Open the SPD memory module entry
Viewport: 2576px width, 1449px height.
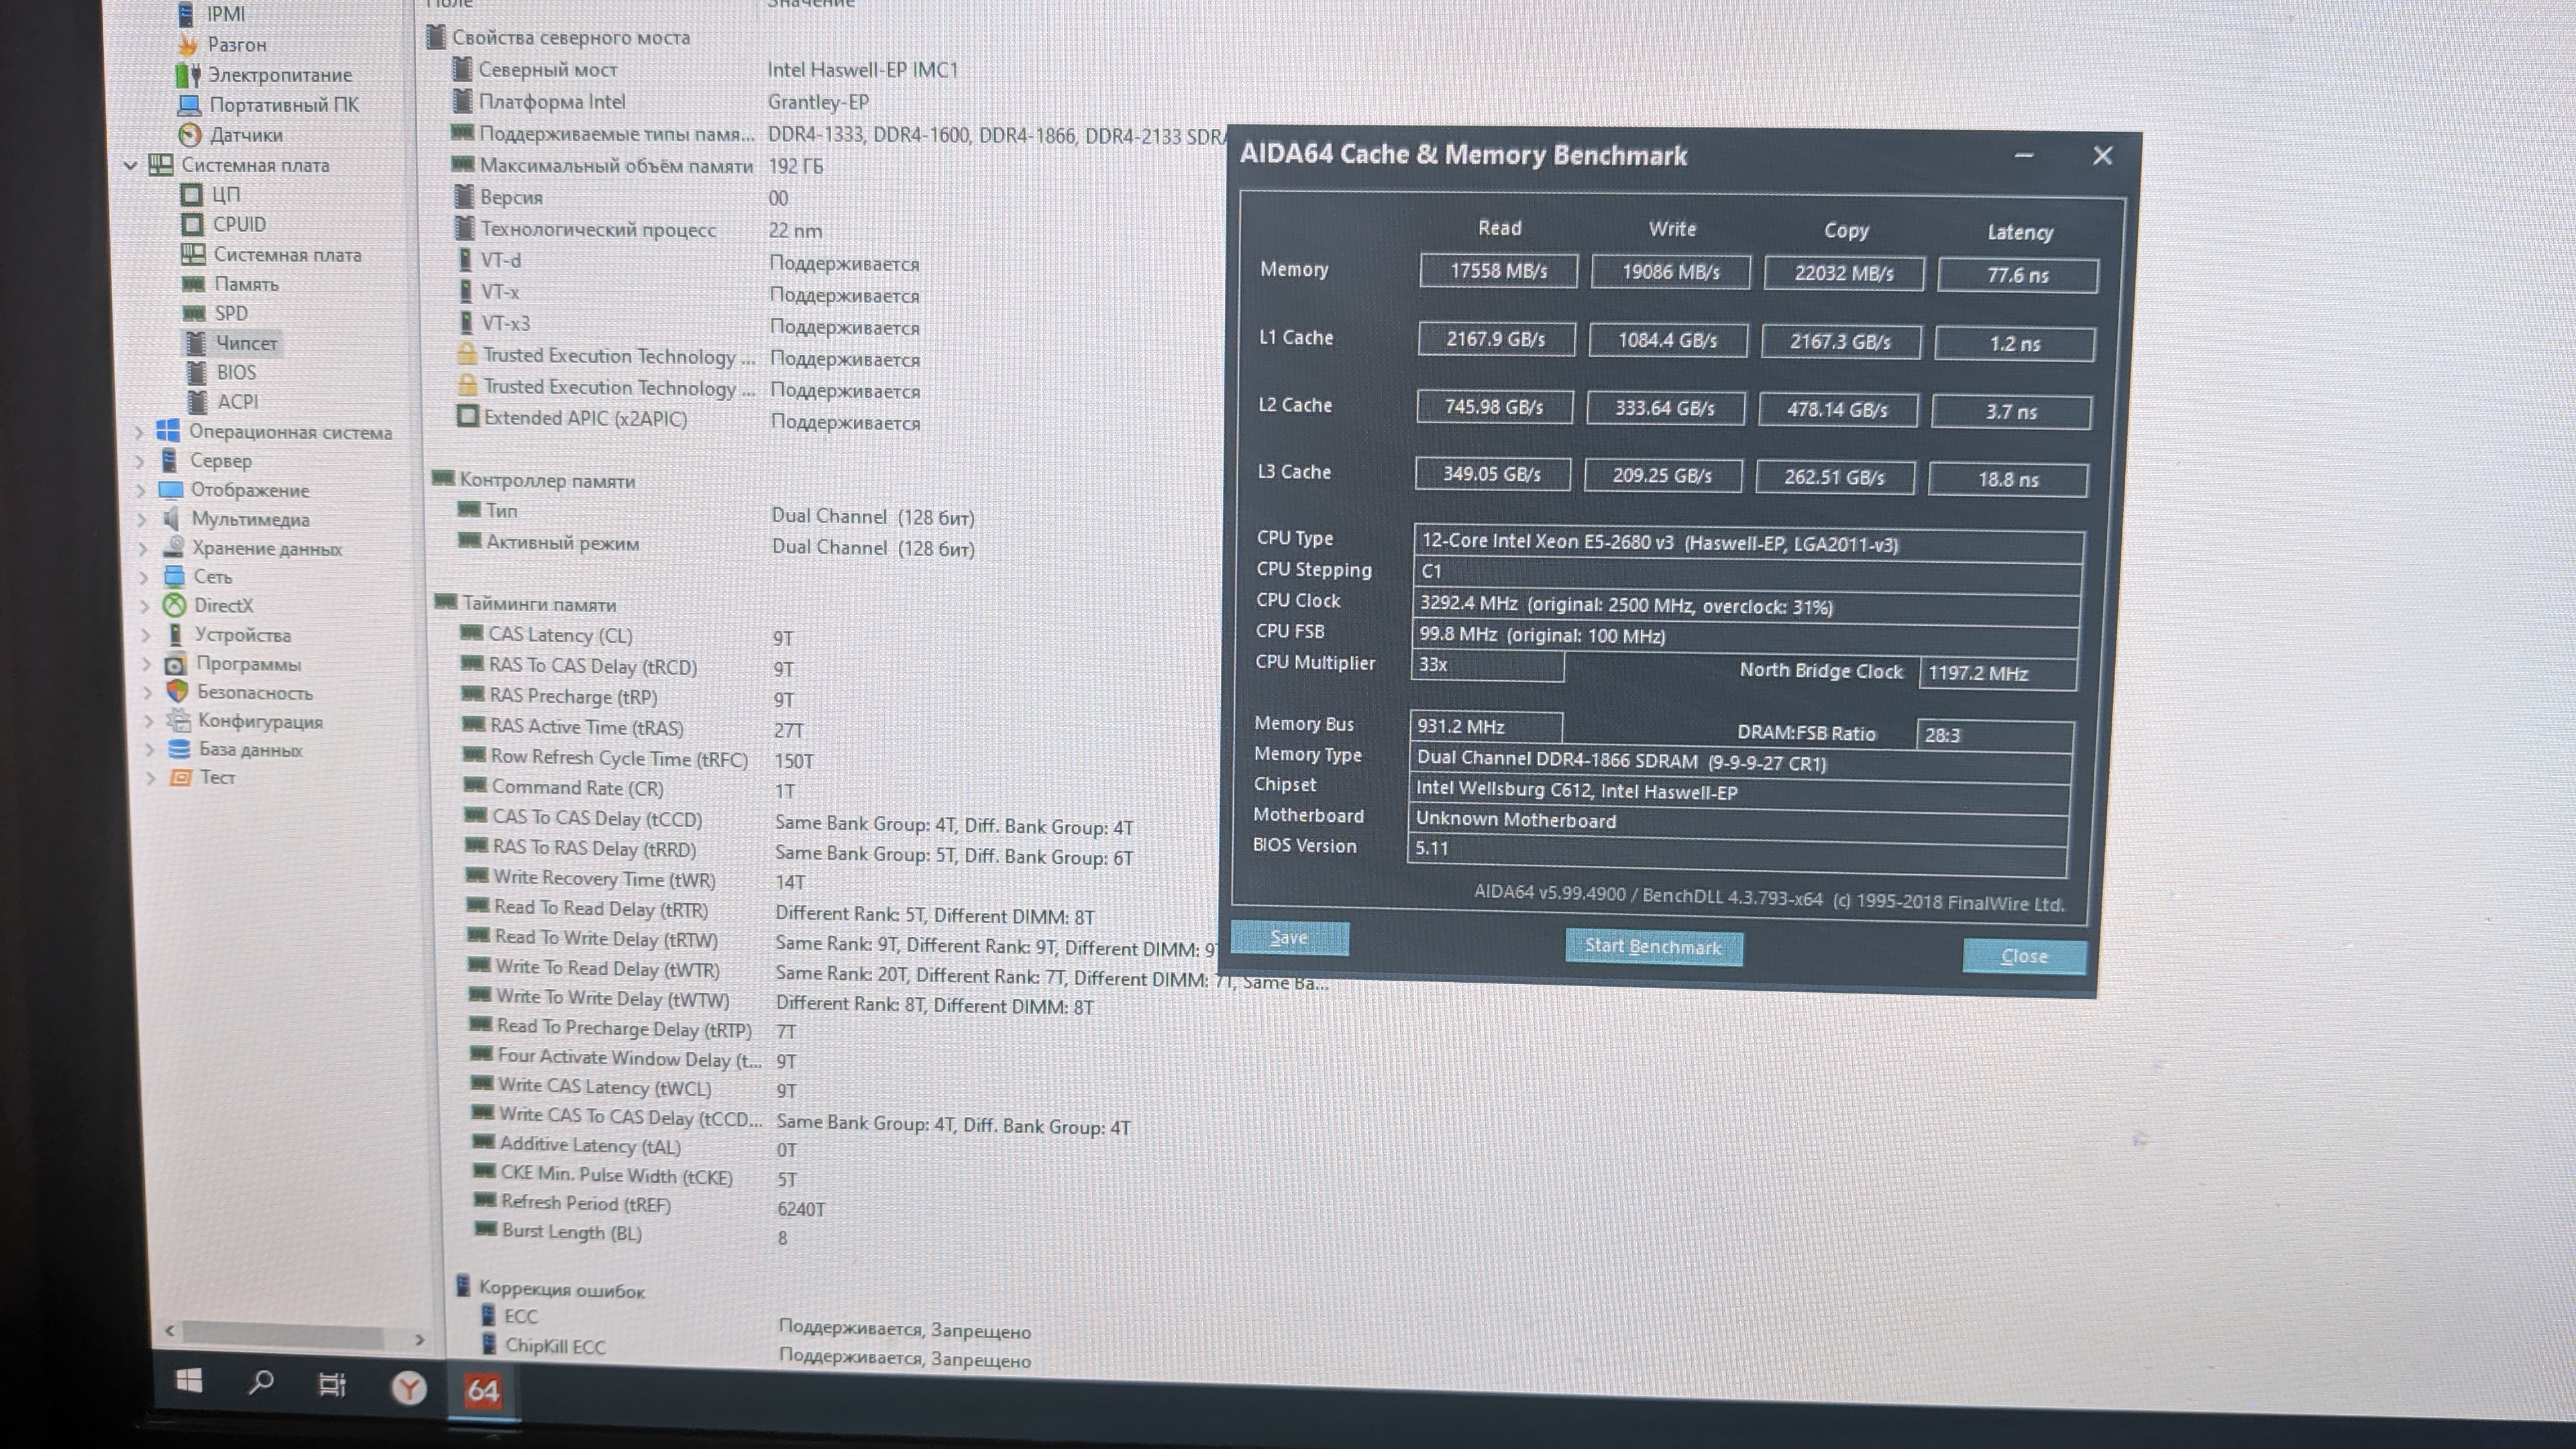tap(230, 313)
